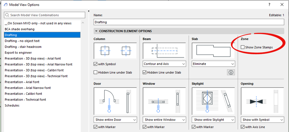
Task: Click the Door preview thumbnail
Action: [115, 101]
